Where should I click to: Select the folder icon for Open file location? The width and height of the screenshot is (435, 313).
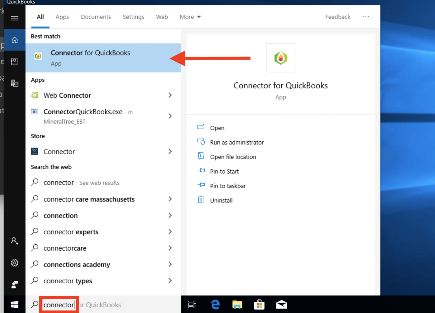pyautogui.click(x=201, y=156)
